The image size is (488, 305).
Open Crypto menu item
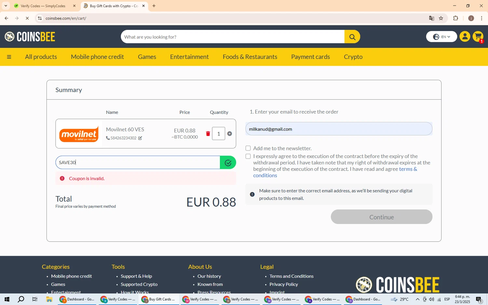[353, 57]
